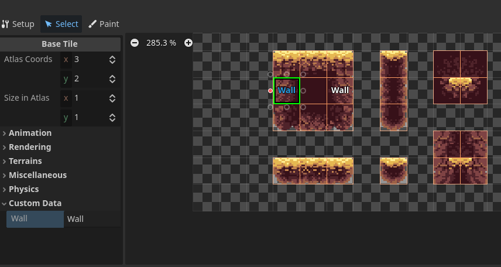Switch to the Paint tab
501x267 pixels.
point(104,24)
